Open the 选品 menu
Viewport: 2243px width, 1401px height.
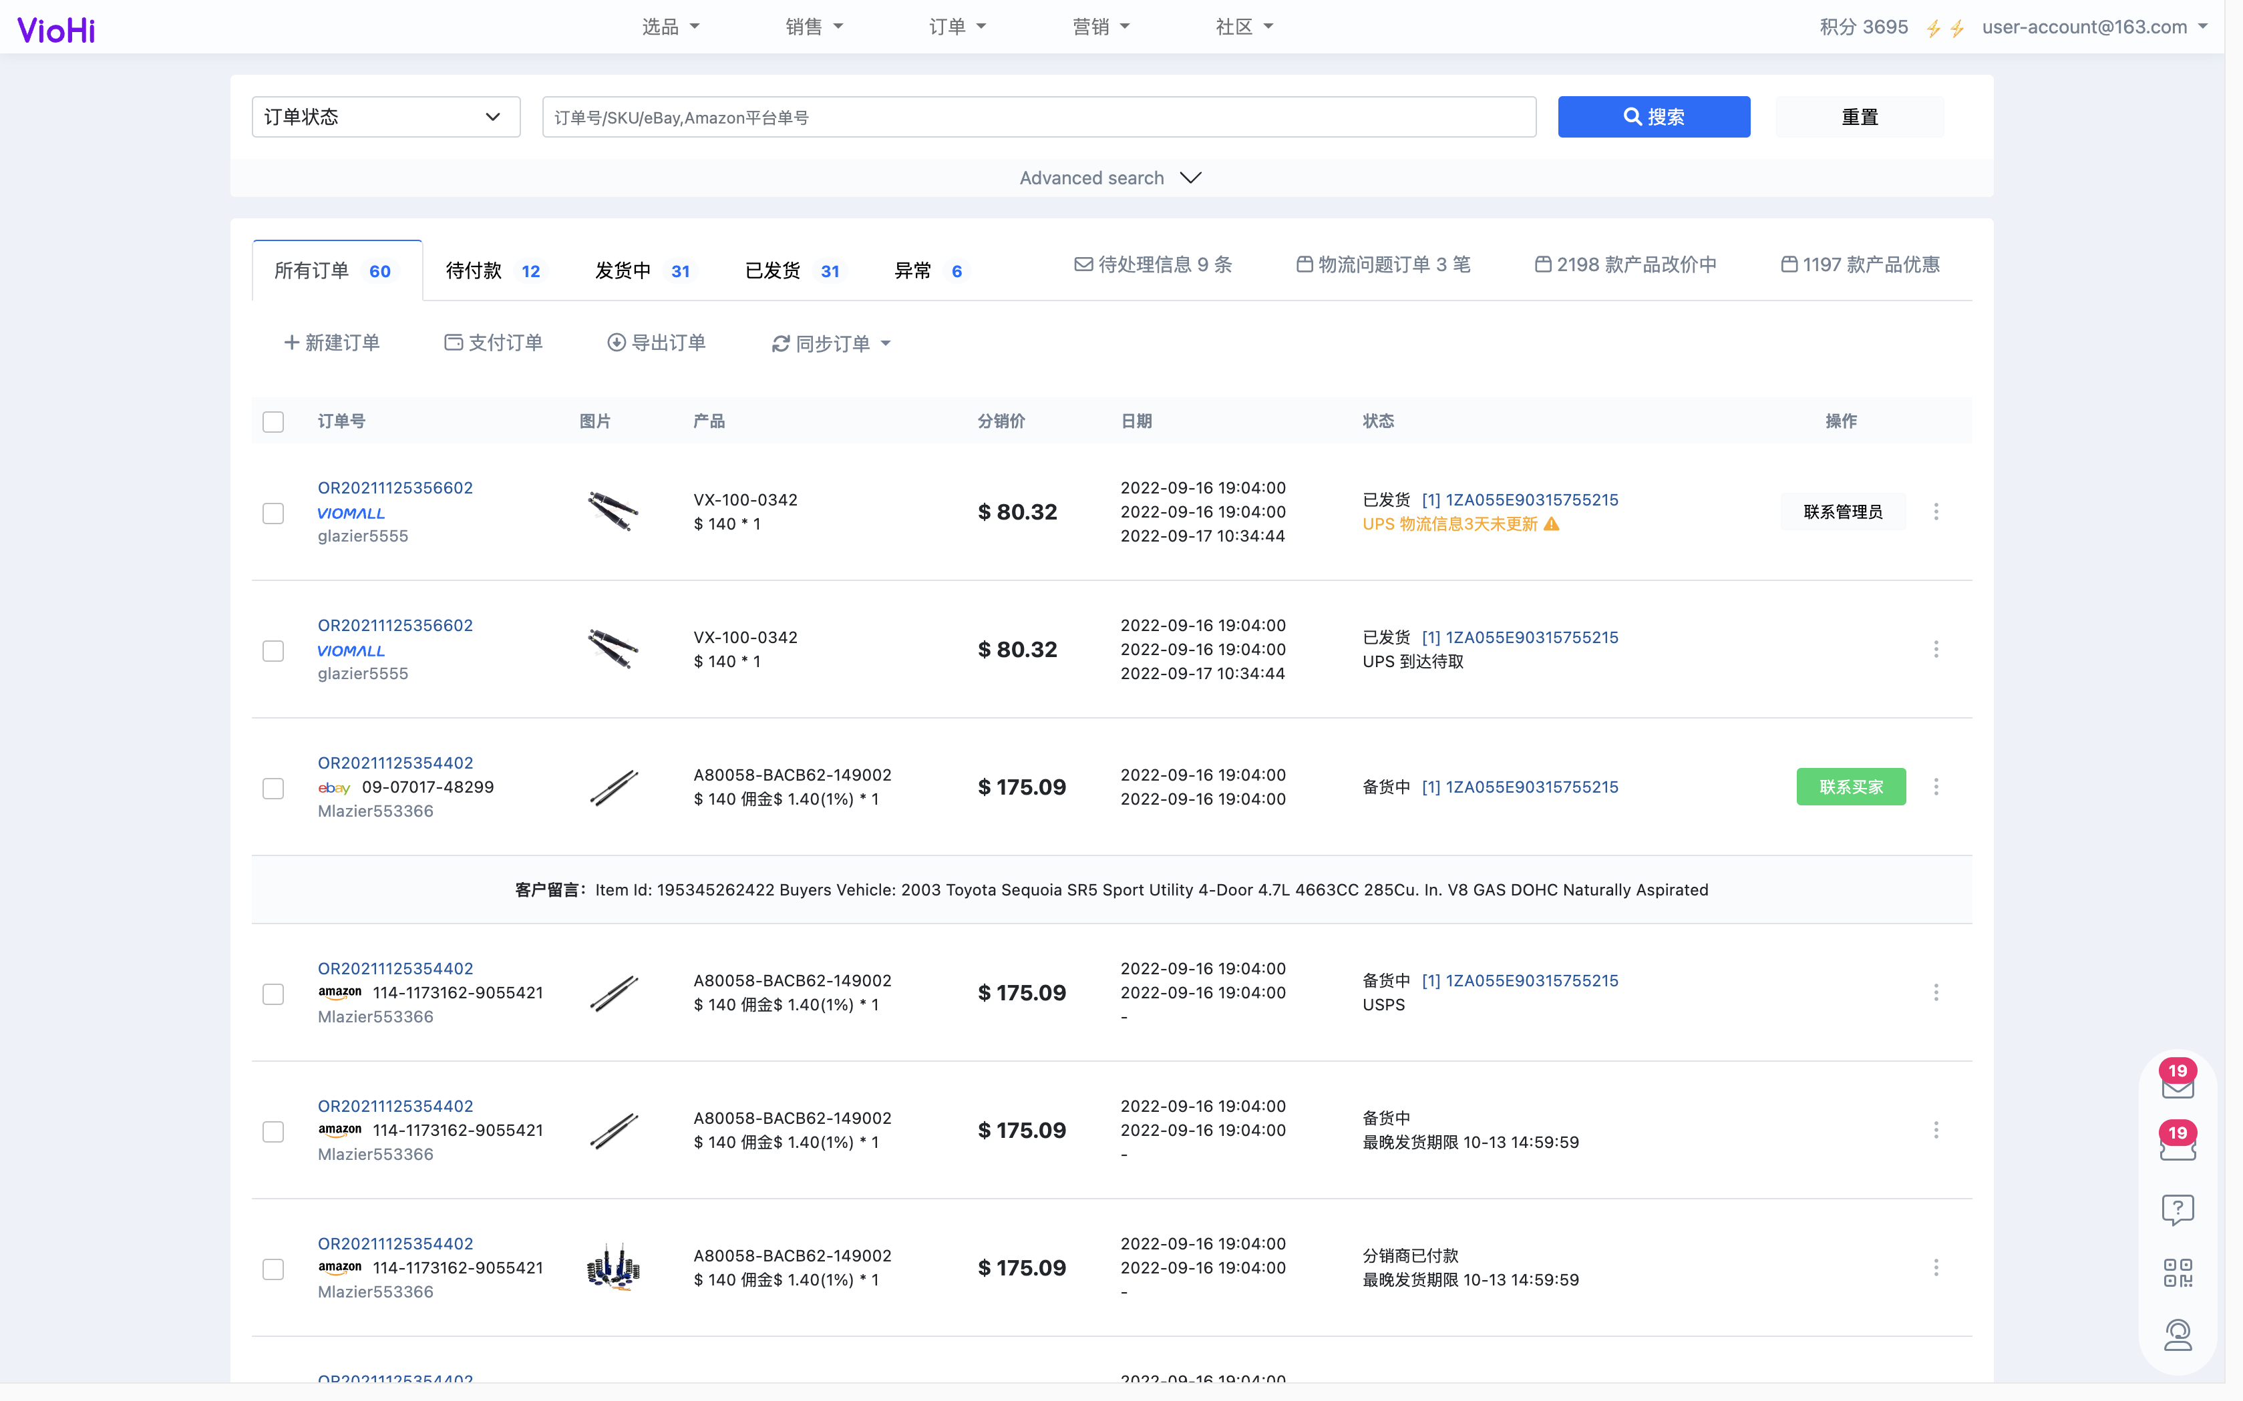tap(670, 27)
